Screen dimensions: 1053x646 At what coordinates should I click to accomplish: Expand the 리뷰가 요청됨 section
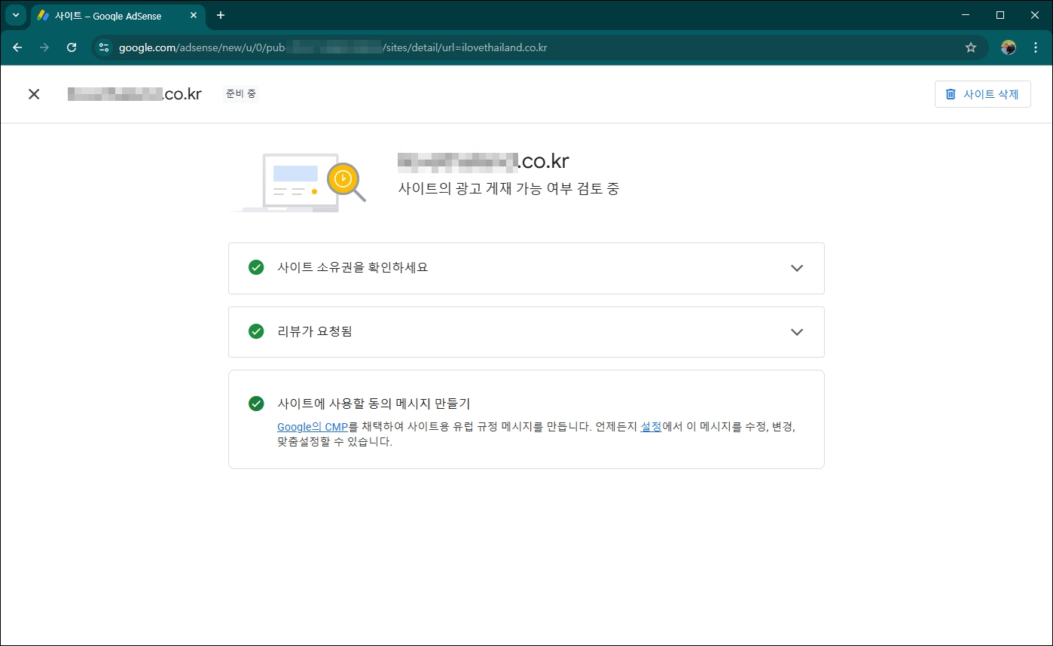click(x=796, y=332)
